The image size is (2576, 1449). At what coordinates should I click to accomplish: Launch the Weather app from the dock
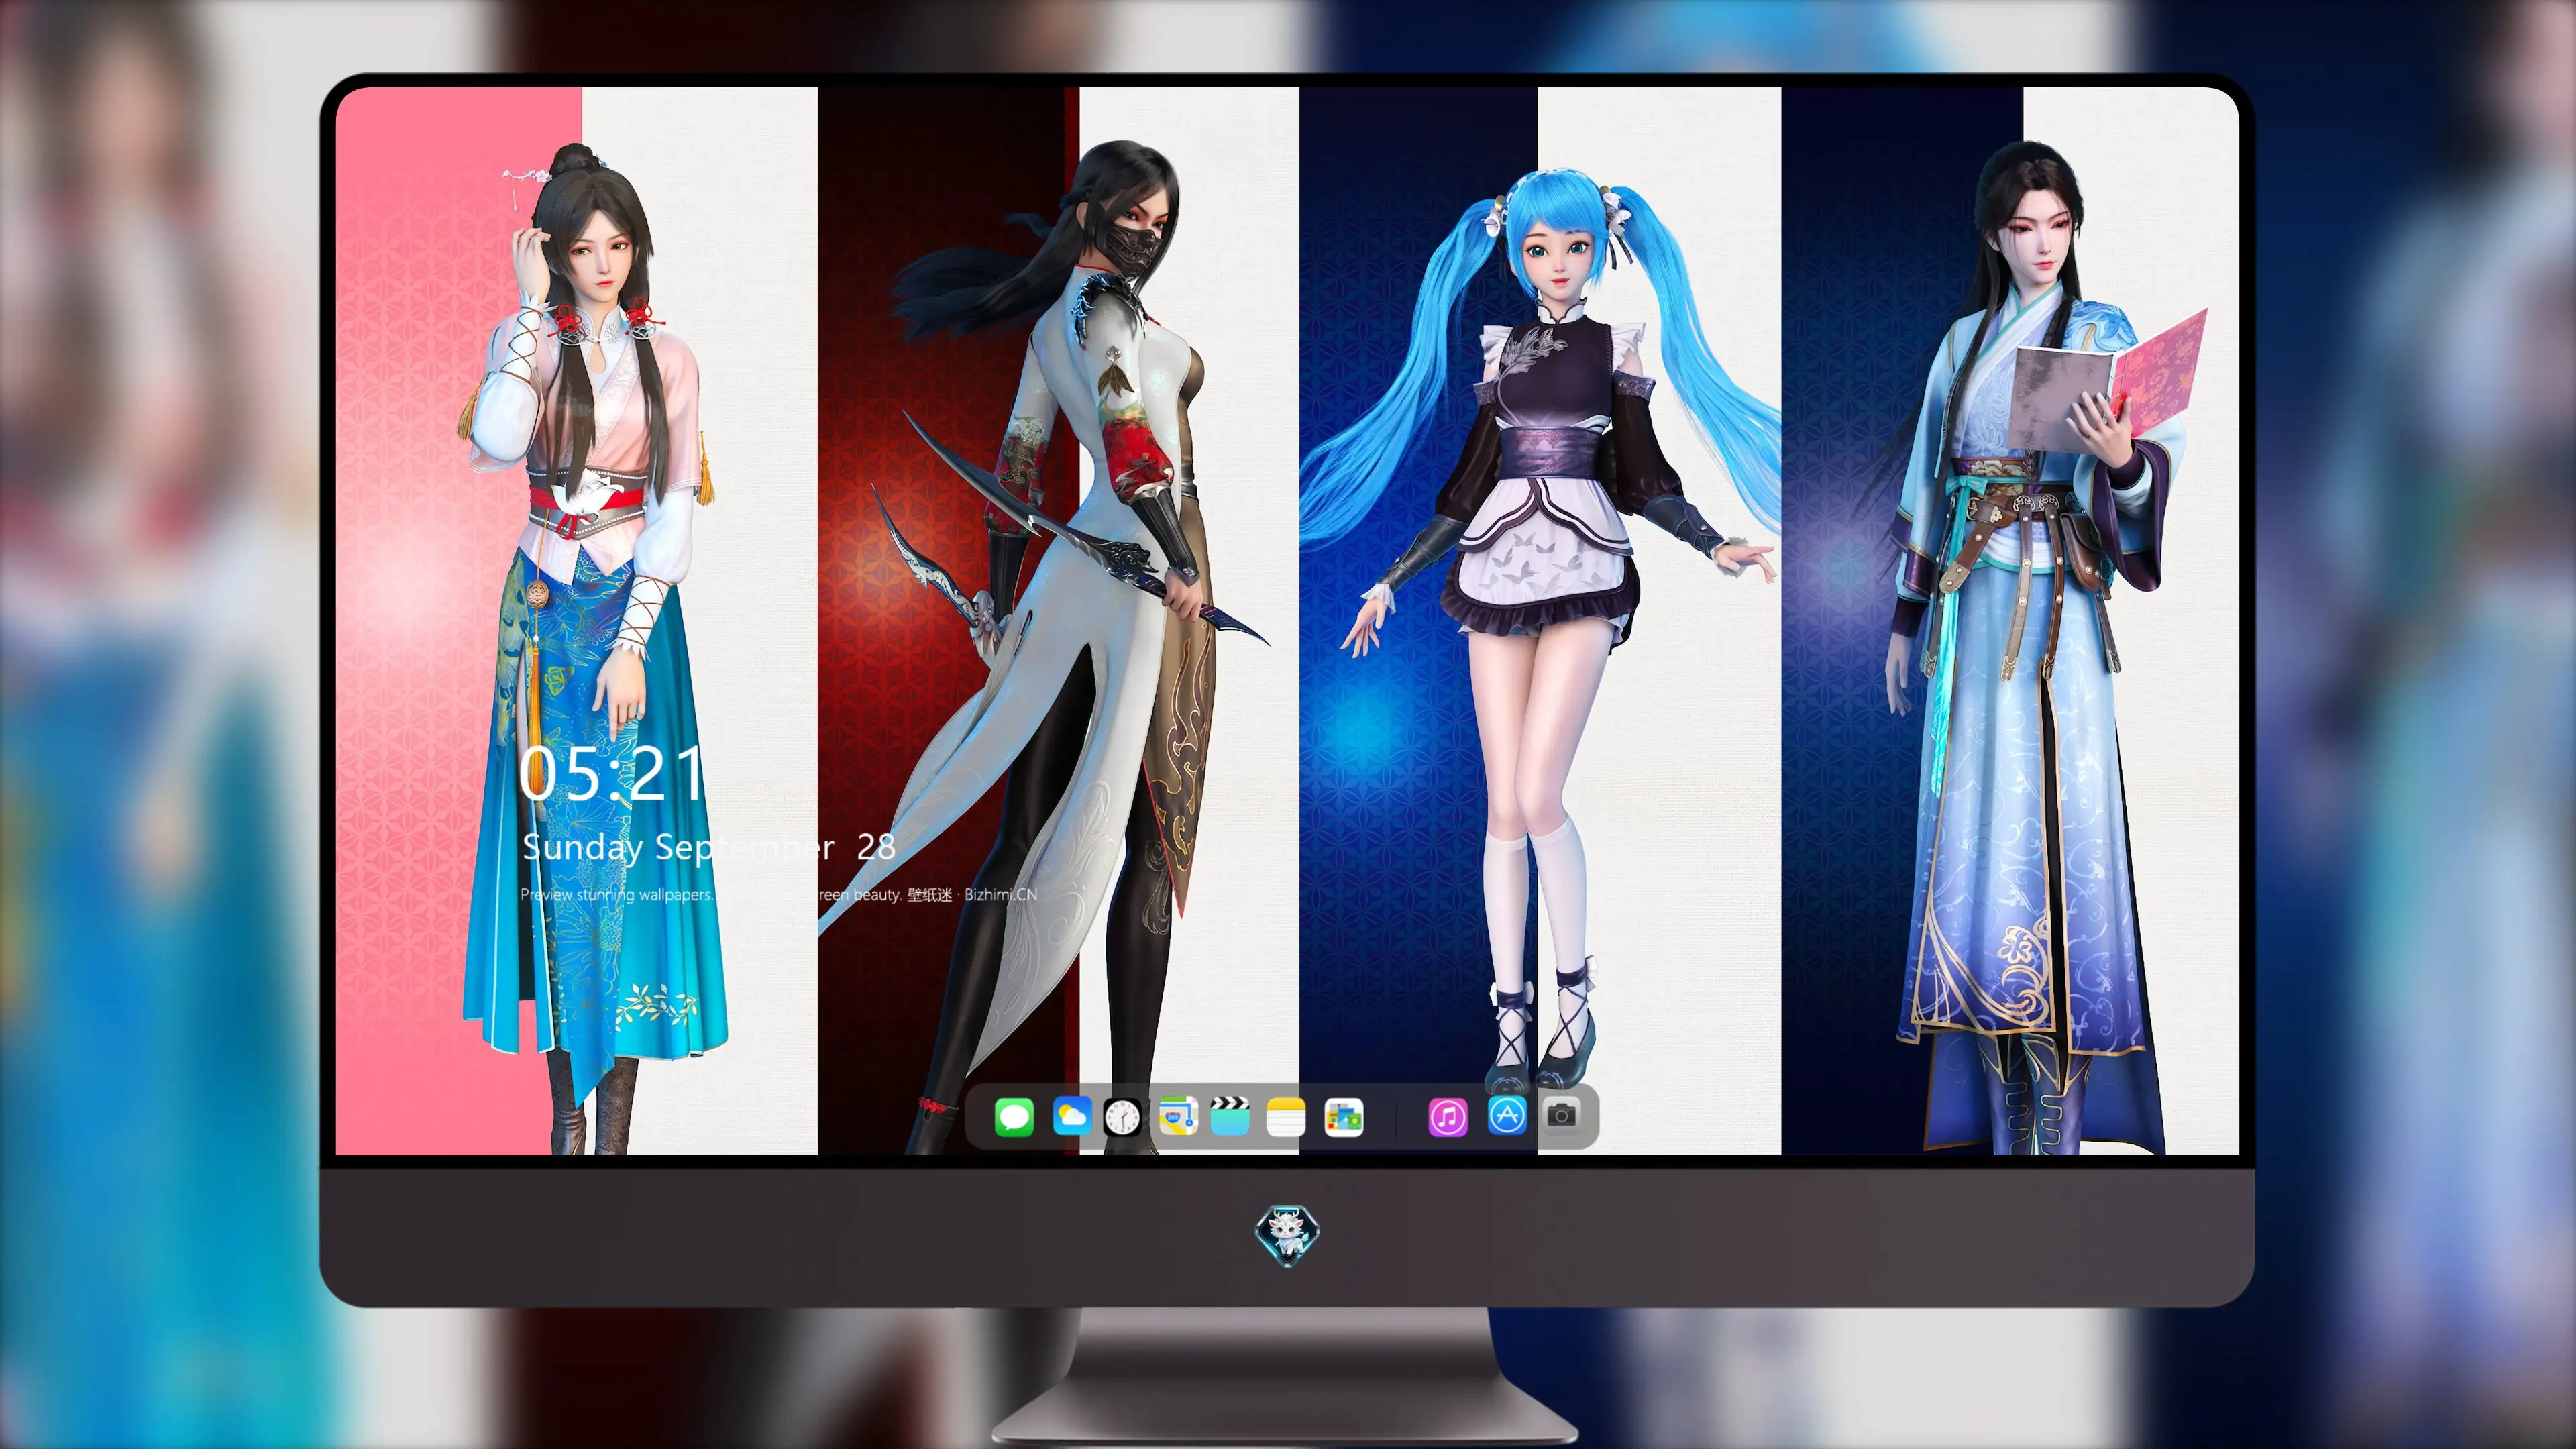(1072, 1116)
